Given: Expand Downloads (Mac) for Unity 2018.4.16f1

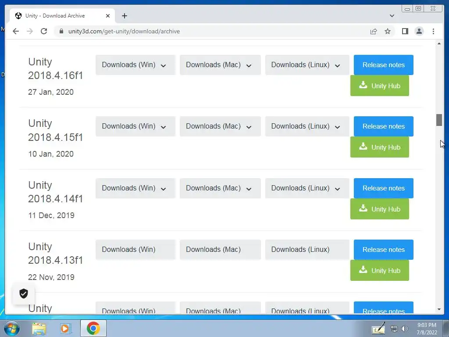Looking at the screenshot, I should 220,65.
